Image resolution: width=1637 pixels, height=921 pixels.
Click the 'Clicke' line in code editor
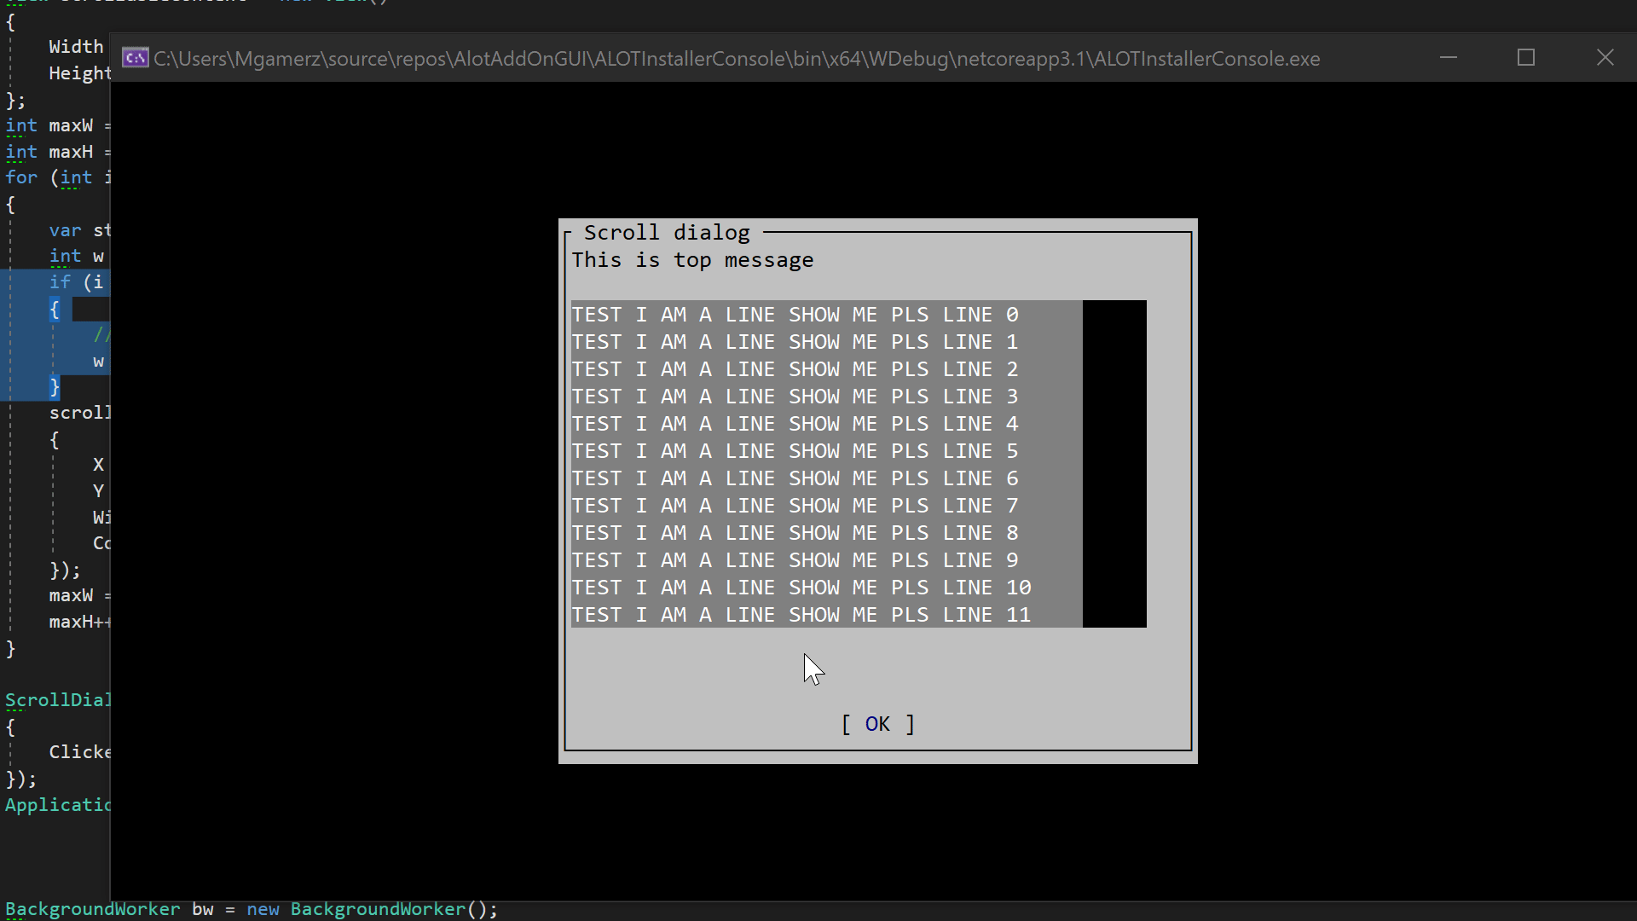tap(79, 752)
